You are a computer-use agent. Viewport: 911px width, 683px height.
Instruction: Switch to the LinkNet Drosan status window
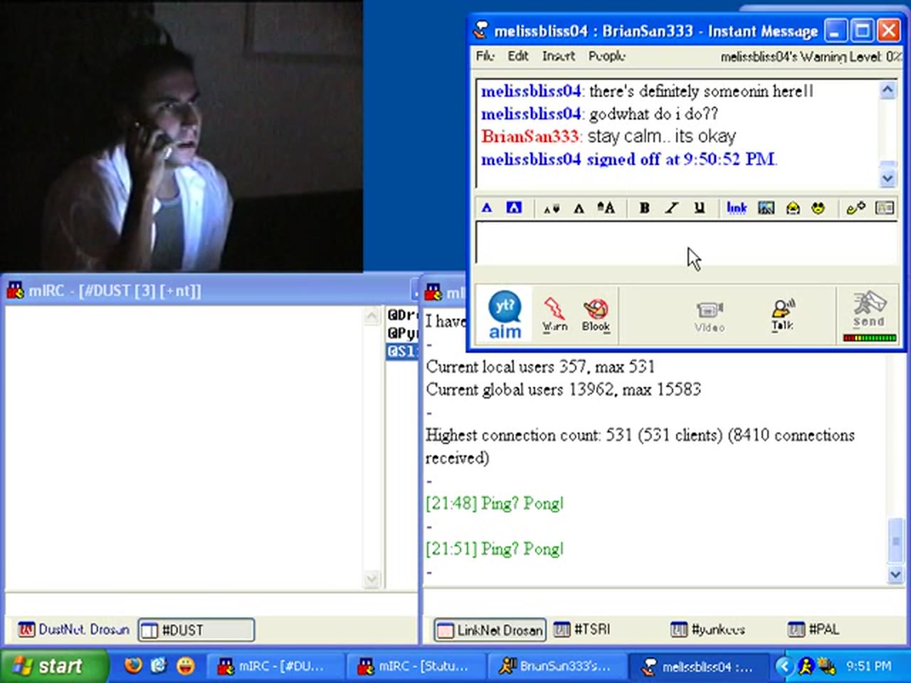[x=490, y=630]
